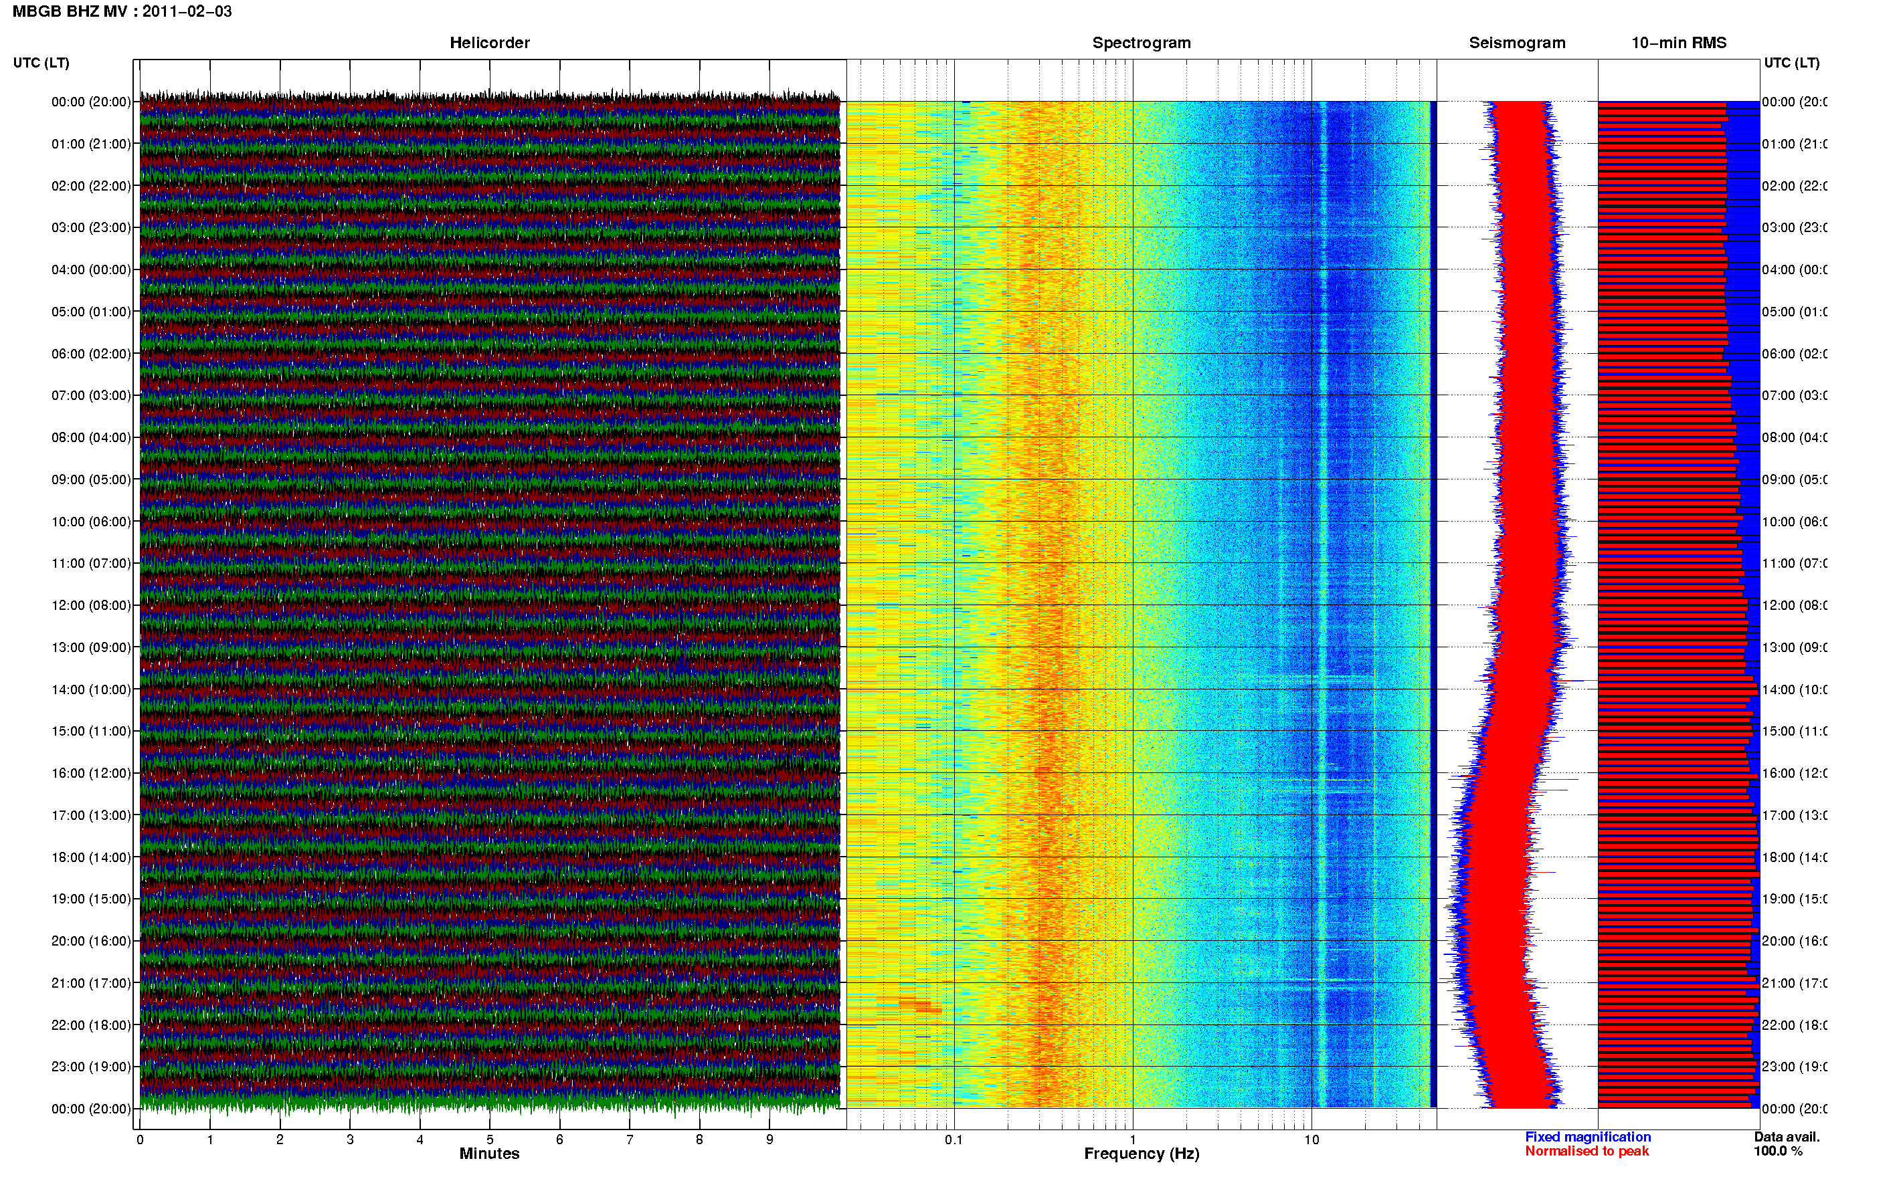Viewport: 1903px width, 1189px height.
Task: Click left time label 17:00 (13:00)
Action: [x=91, y=815]
